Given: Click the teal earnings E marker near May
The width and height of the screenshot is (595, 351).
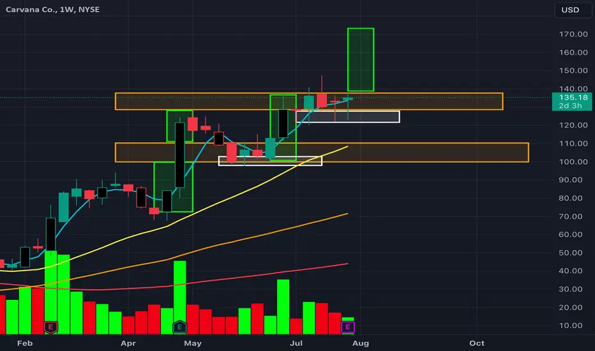Looking at the screenshot, I should pyautogui.click(x=180, y=327).
